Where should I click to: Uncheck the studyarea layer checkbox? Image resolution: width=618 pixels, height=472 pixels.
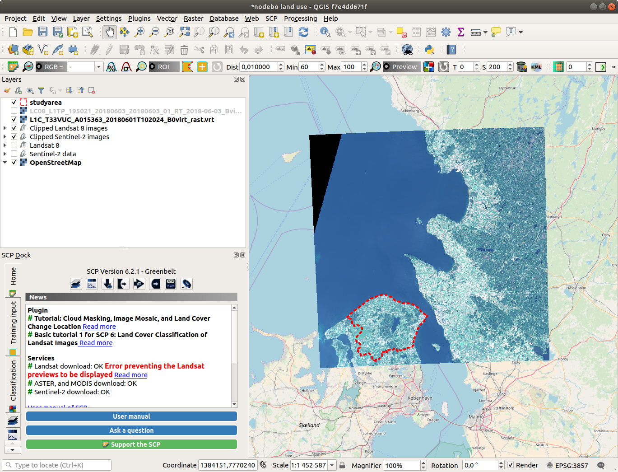(x=14, y=103)
